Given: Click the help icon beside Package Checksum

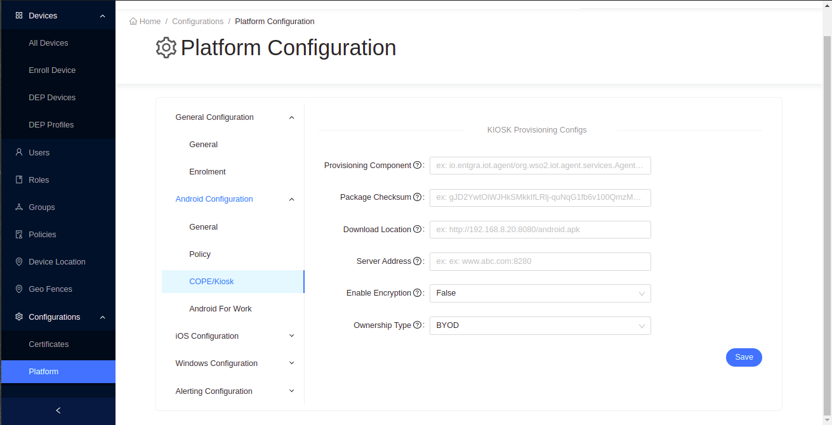Looking at the screenshot, I should point(418,197).
